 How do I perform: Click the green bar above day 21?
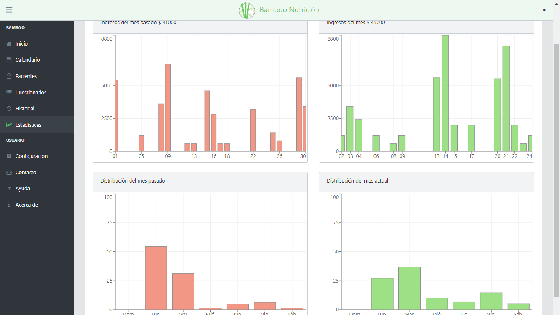point(506,98)
